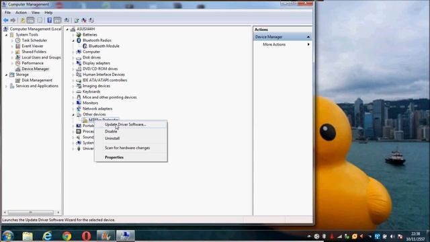The width and height of the screenshot is (430, 242).
Task: Select Computer Management (Local) root node
Action: point(36,29)
